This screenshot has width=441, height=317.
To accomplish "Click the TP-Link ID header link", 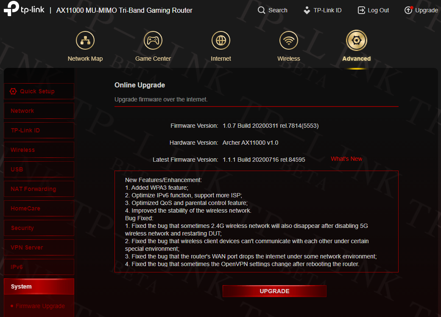I will click(327, 11).
